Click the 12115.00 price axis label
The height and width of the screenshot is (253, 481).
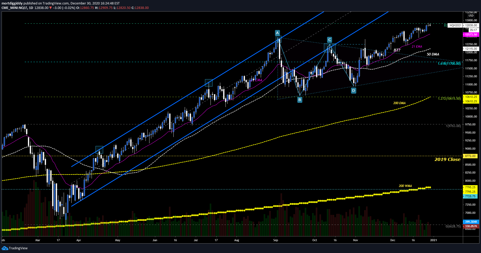click(x=471, y=49)
